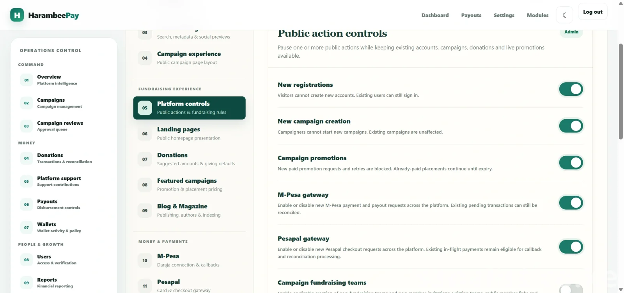
Task: Open Landing pages settings section
Action: (x=189, y=133)
